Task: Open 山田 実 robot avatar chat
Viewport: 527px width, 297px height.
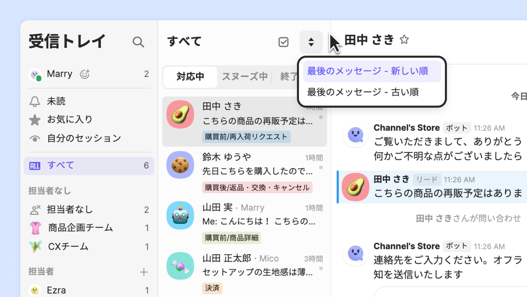Action: tap(180, 216)
